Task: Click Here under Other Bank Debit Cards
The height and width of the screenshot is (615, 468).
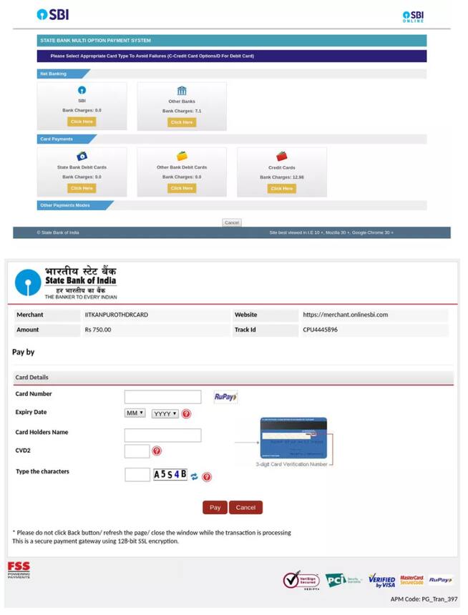Action: [182, 188]
